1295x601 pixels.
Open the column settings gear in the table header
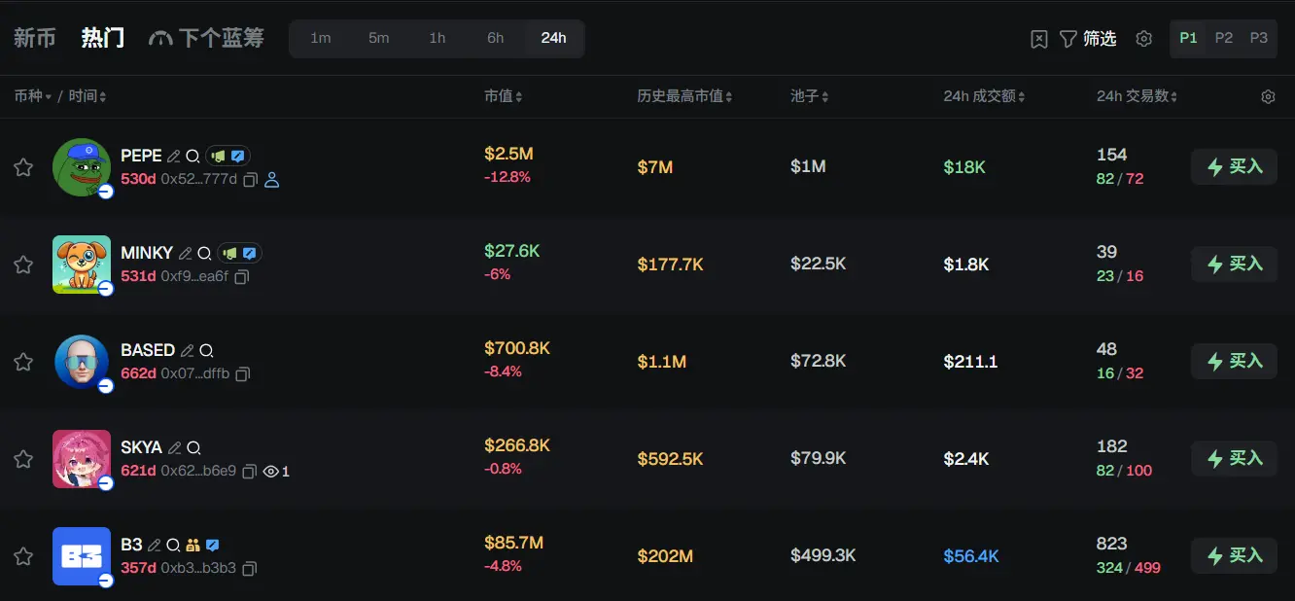point(1268,96)
